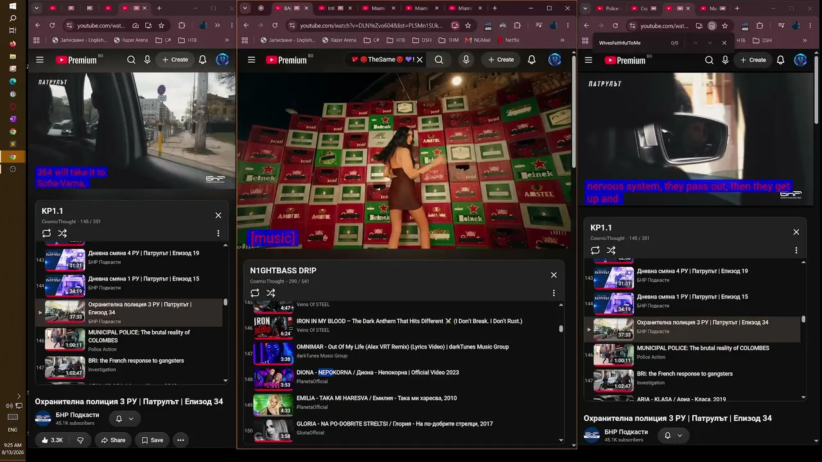Open Windows taskbar search
The image size is (822, 462).
click(x=13, y=19)
